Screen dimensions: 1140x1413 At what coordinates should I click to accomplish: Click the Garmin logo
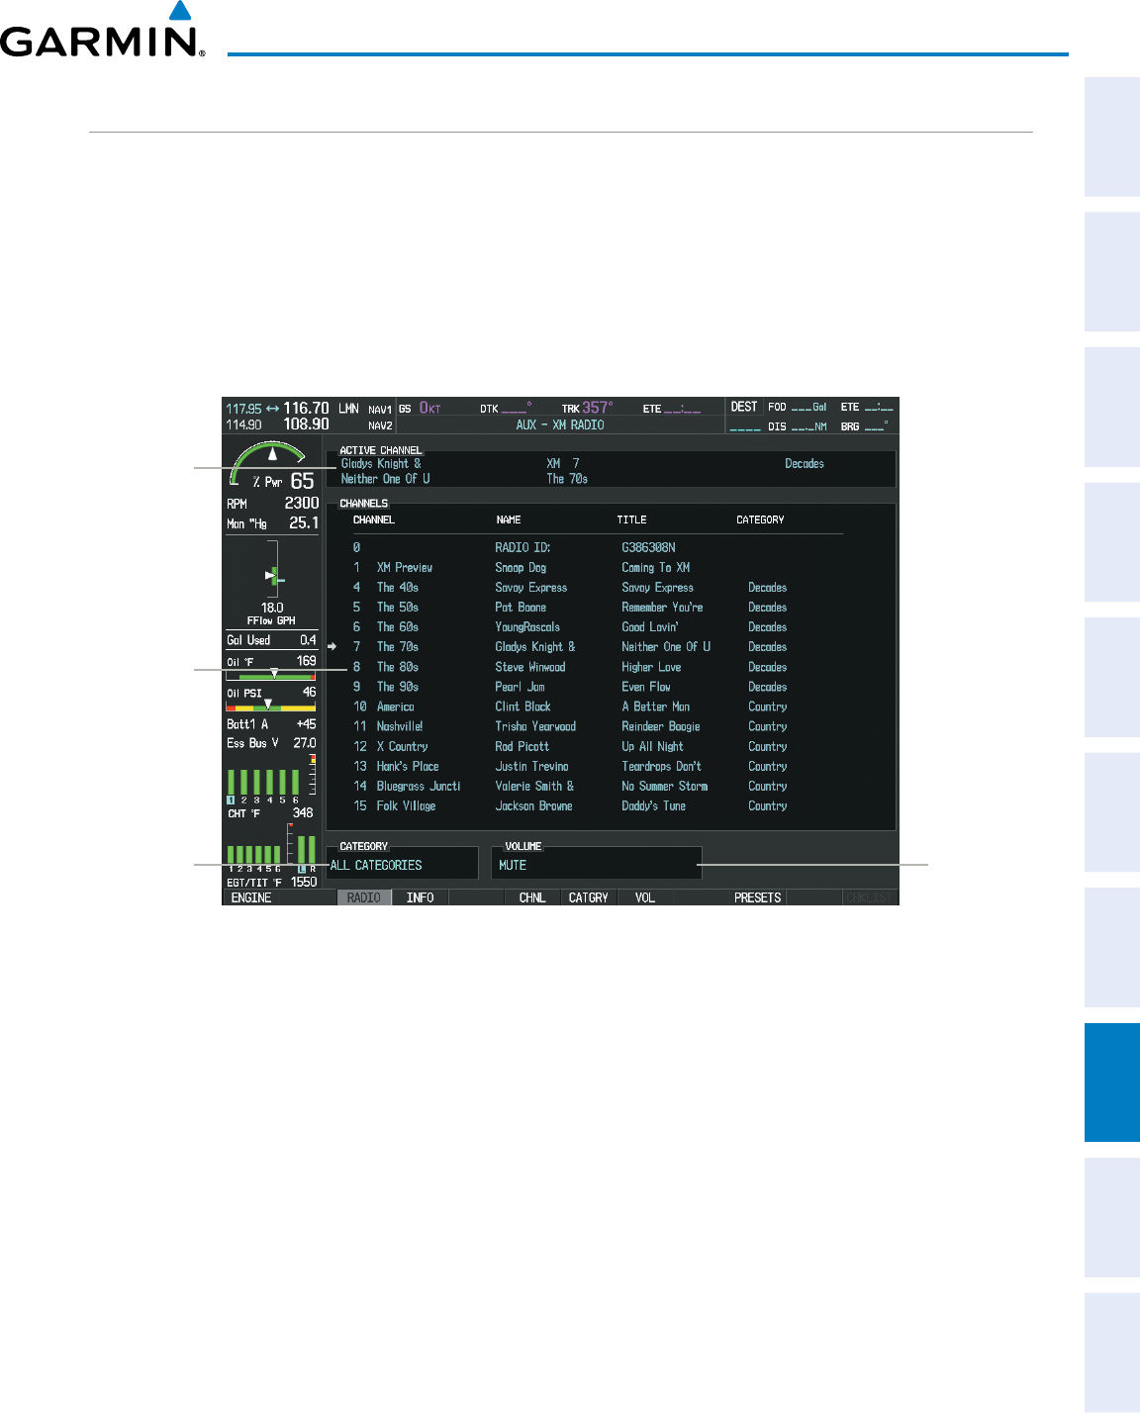coord(103,31)
